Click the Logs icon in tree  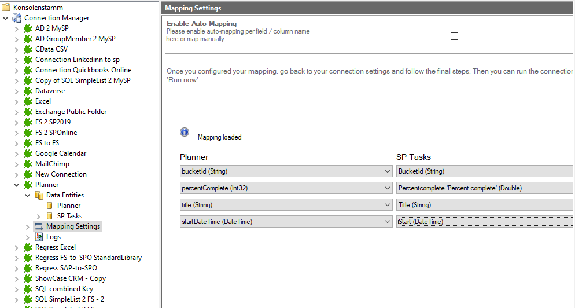(x=39, y=237)
